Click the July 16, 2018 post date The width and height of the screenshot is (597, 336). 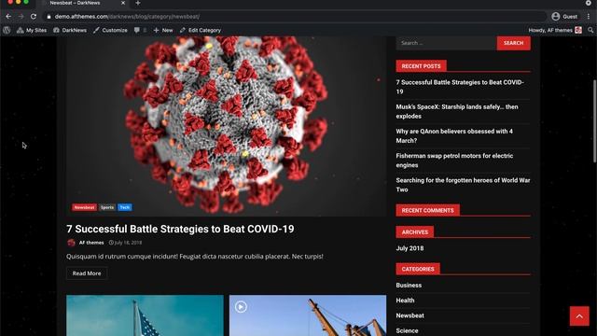click(125, 243)
